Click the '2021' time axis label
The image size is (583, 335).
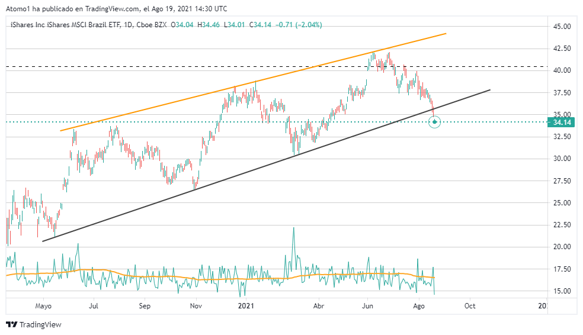[246, 306]
